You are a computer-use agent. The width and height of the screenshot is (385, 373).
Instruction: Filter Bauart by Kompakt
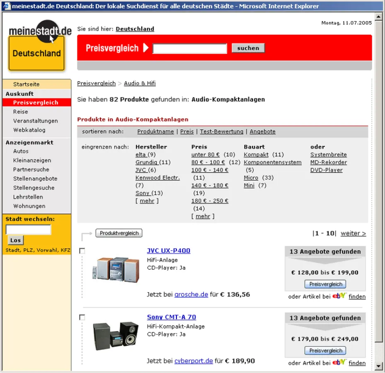[x=256, y=155]
